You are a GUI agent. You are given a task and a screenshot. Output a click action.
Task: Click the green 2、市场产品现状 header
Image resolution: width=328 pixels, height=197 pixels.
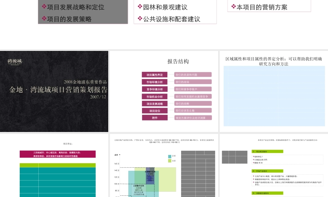coord(267,171)
